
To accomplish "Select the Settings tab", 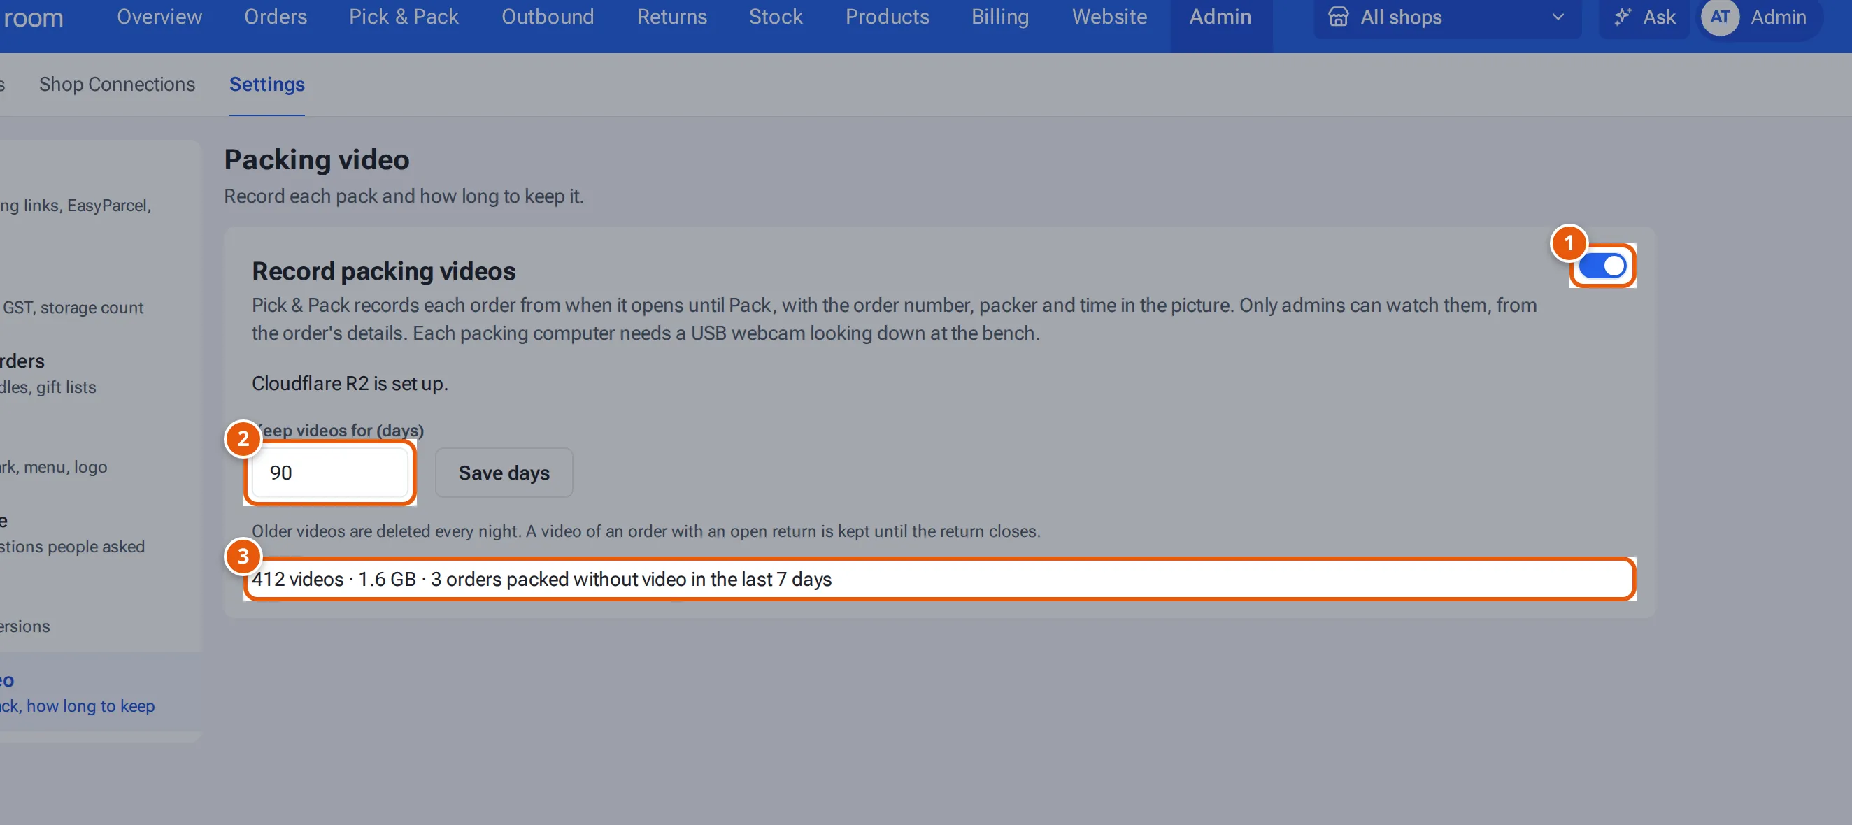I will click(x=266, y=84).
